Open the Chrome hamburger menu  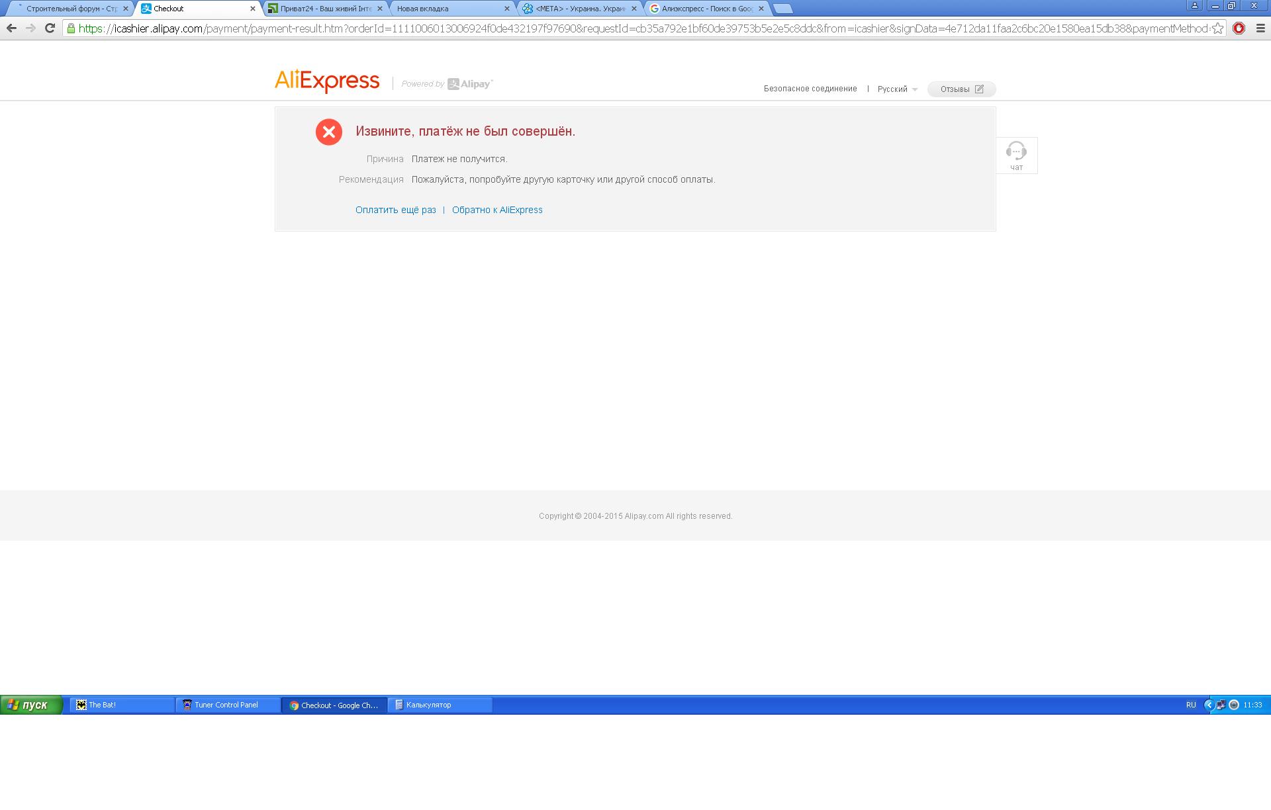[1260, 28]
